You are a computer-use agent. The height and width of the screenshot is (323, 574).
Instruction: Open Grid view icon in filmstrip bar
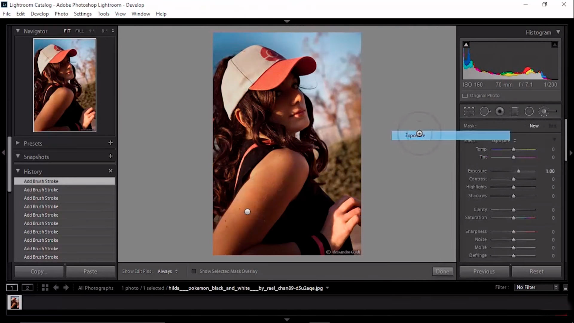click(x=45, y=288)
